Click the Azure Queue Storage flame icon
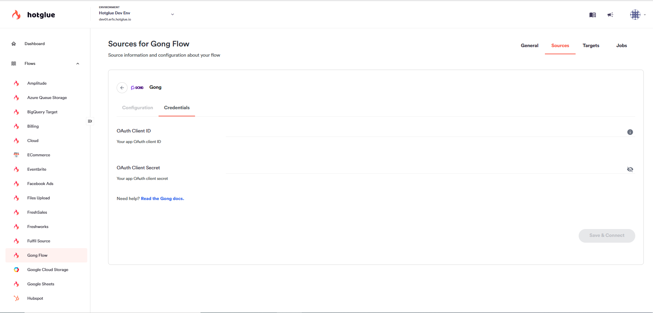The width and height of the screenshot is (653, 313). pos(16,98)
